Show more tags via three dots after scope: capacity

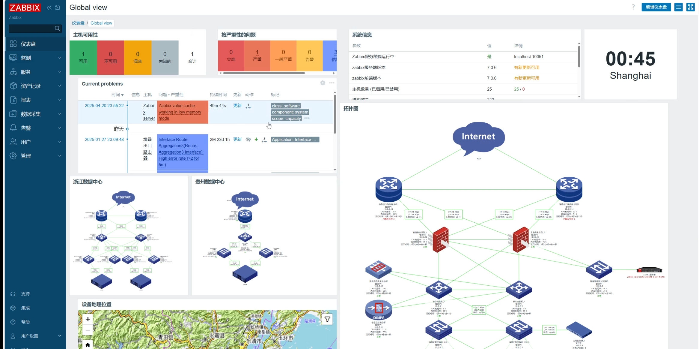(307, 118)
